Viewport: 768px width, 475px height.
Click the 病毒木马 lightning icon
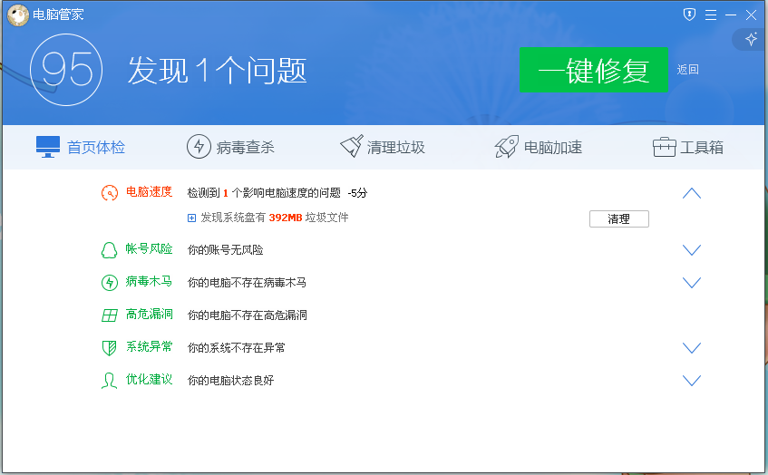(x=109, y=283)
